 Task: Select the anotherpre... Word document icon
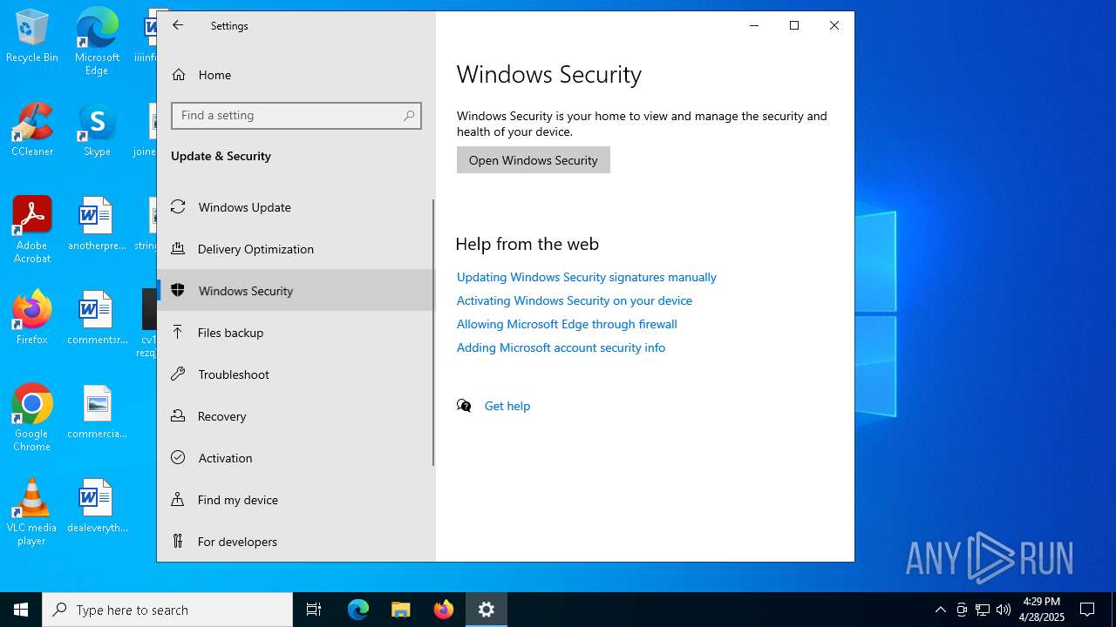pyautogui.click(x=97, y=224)
